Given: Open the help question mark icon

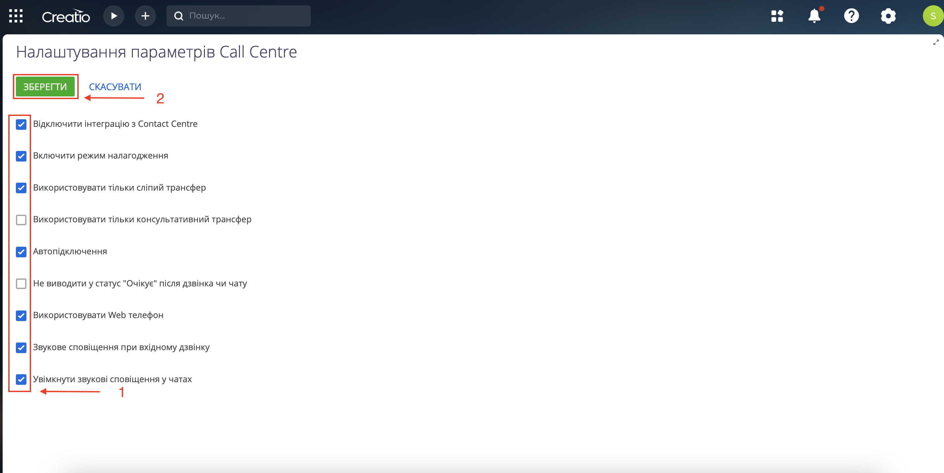Looking at the screenshot, I should coord(851,16).
